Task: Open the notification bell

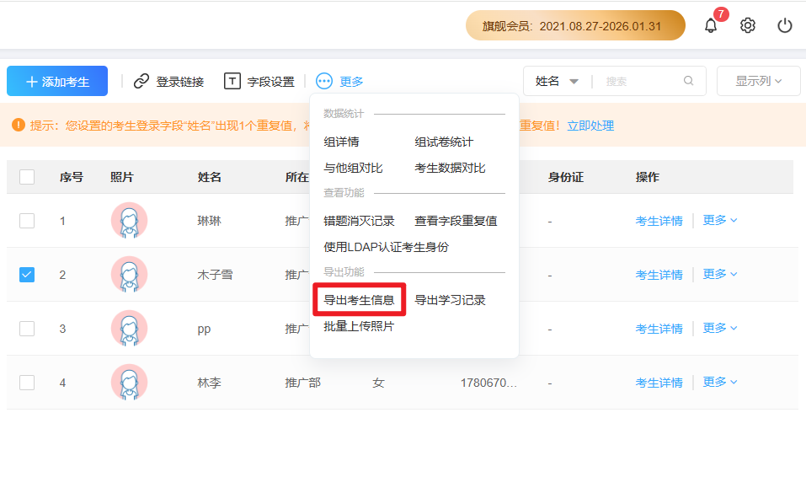Action: pyautogui.click(x=710, y=25)
